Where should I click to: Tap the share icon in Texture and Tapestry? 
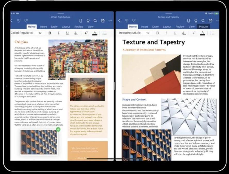211,21
